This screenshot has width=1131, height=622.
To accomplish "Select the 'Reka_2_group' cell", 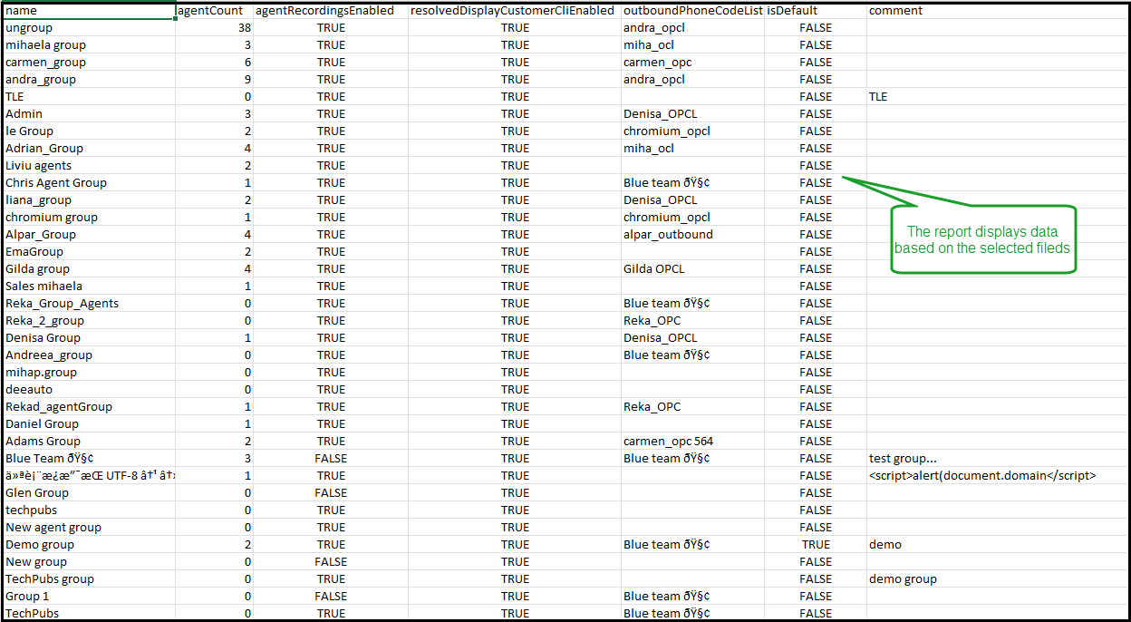I will pyautogui.click(x=89, y=321).
